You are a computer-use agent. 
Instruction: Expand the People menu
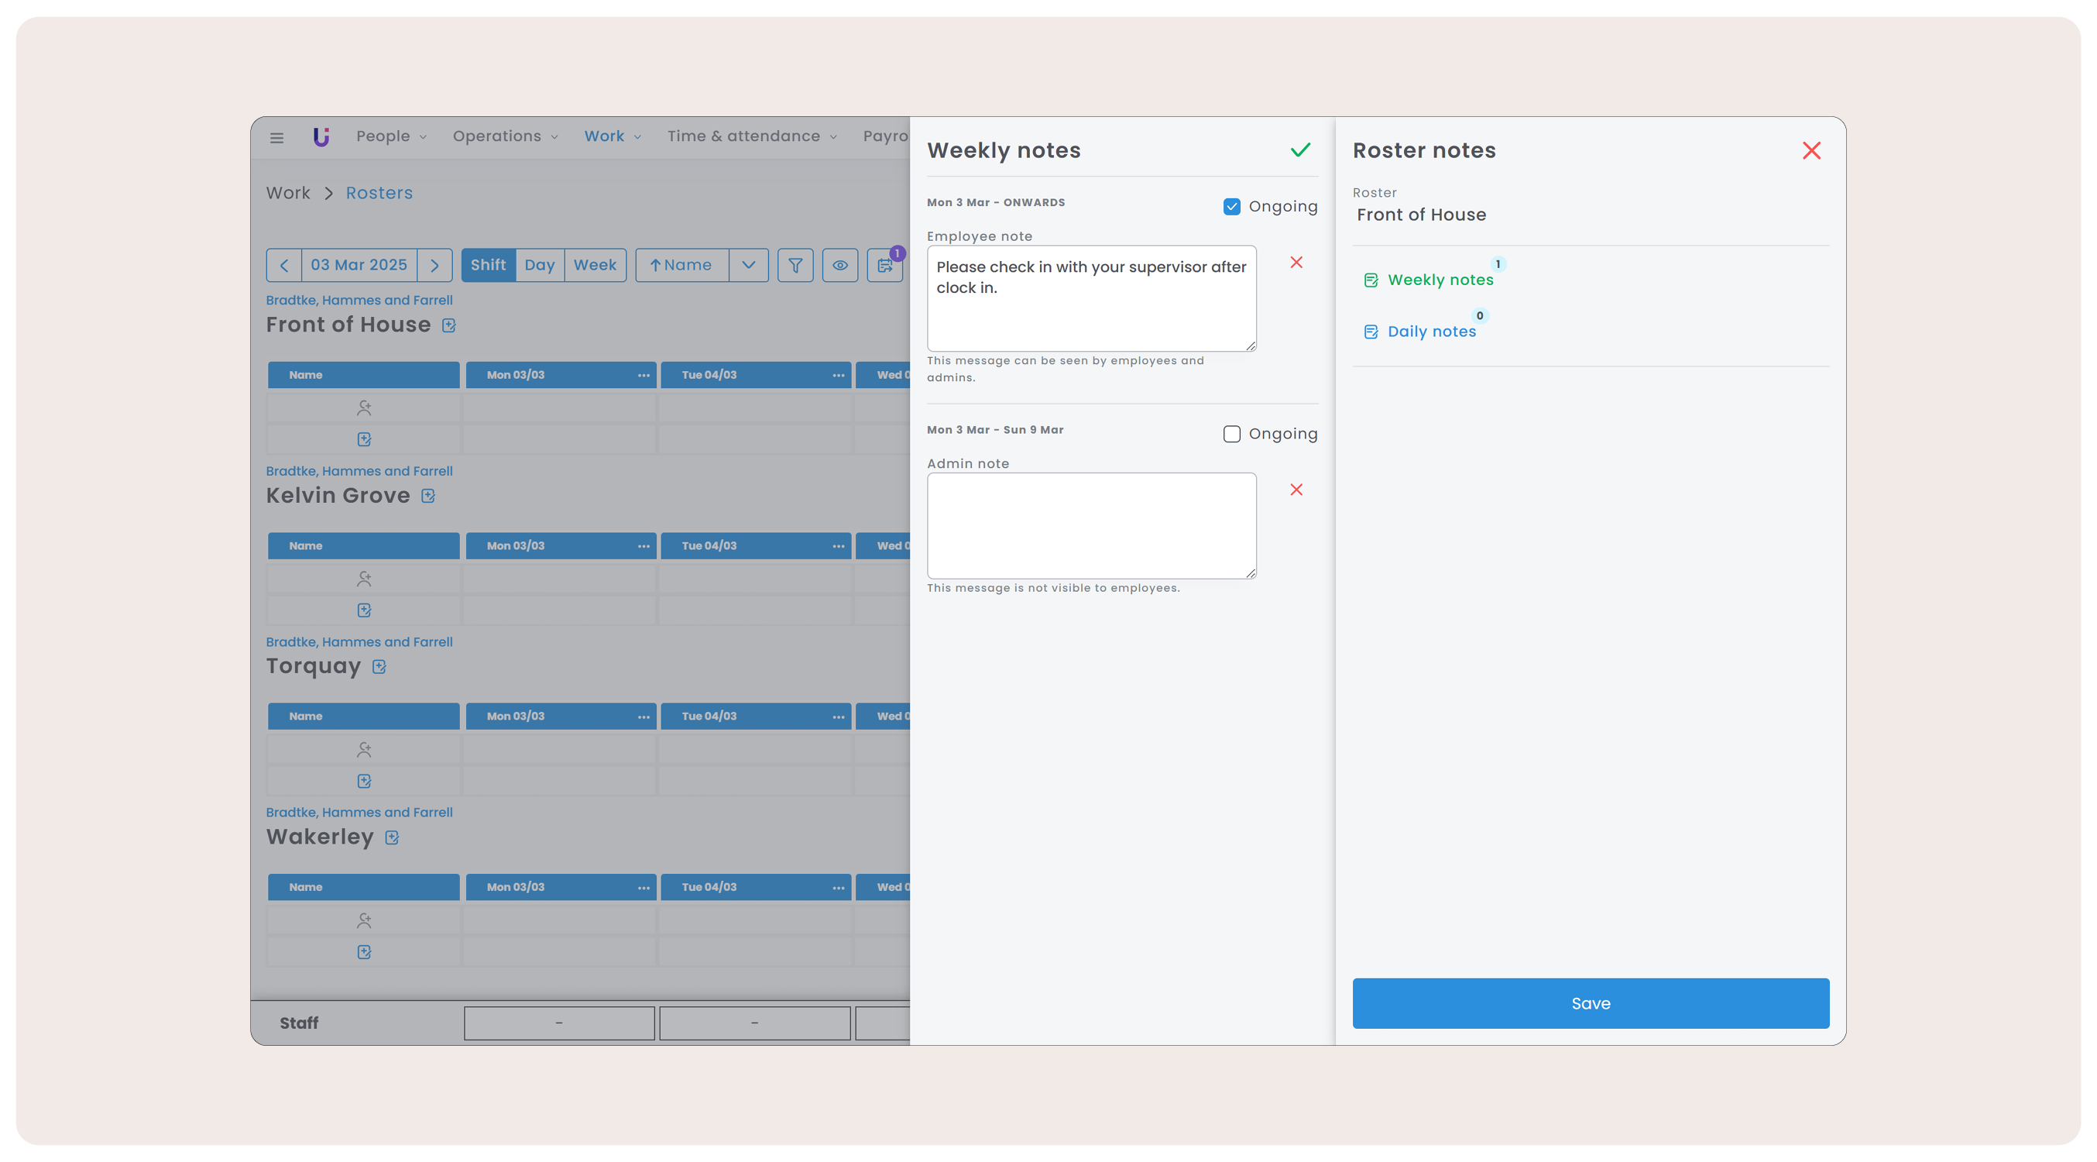[x=391, y=137]
